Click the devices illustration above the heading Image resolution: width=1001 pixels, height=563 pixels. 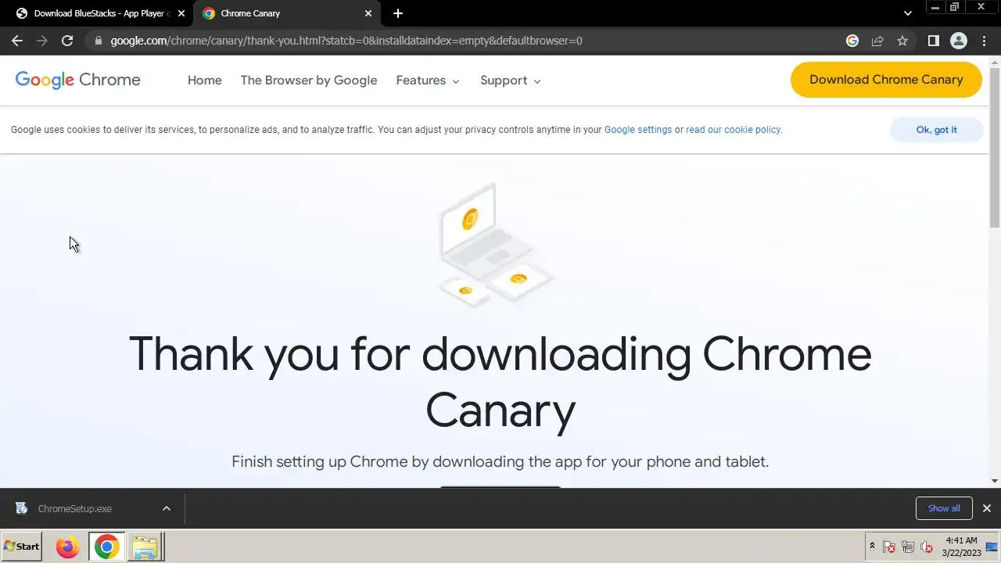tap(497, 246)
